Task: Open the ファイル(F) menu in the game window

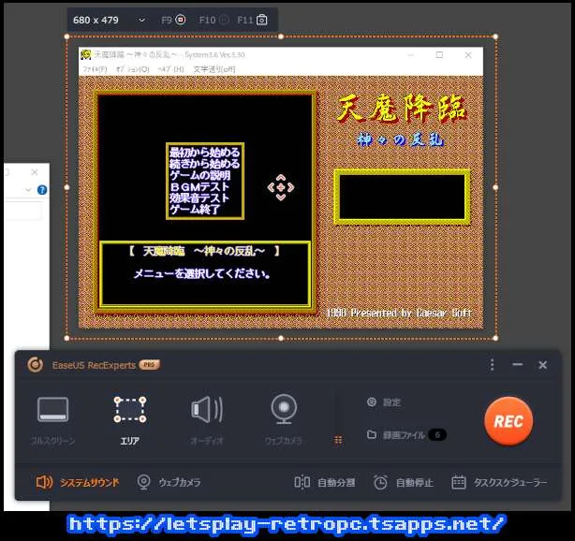Action: (95, 69)
